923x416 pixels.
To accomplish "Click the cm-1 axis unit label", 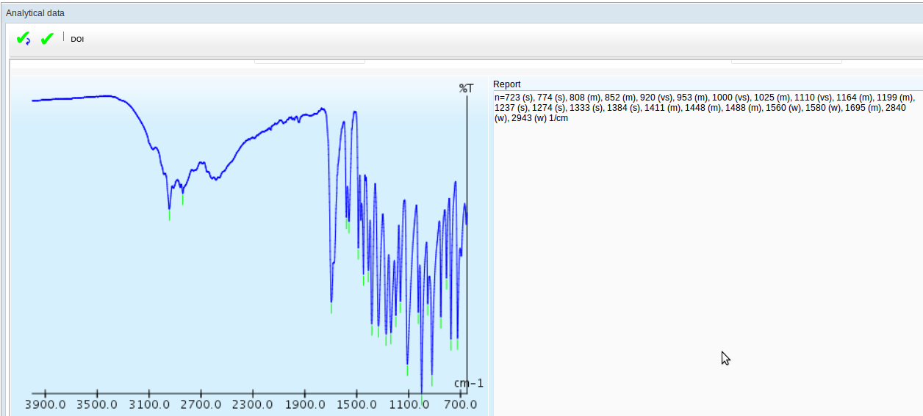I will click(x=468, y=383).
